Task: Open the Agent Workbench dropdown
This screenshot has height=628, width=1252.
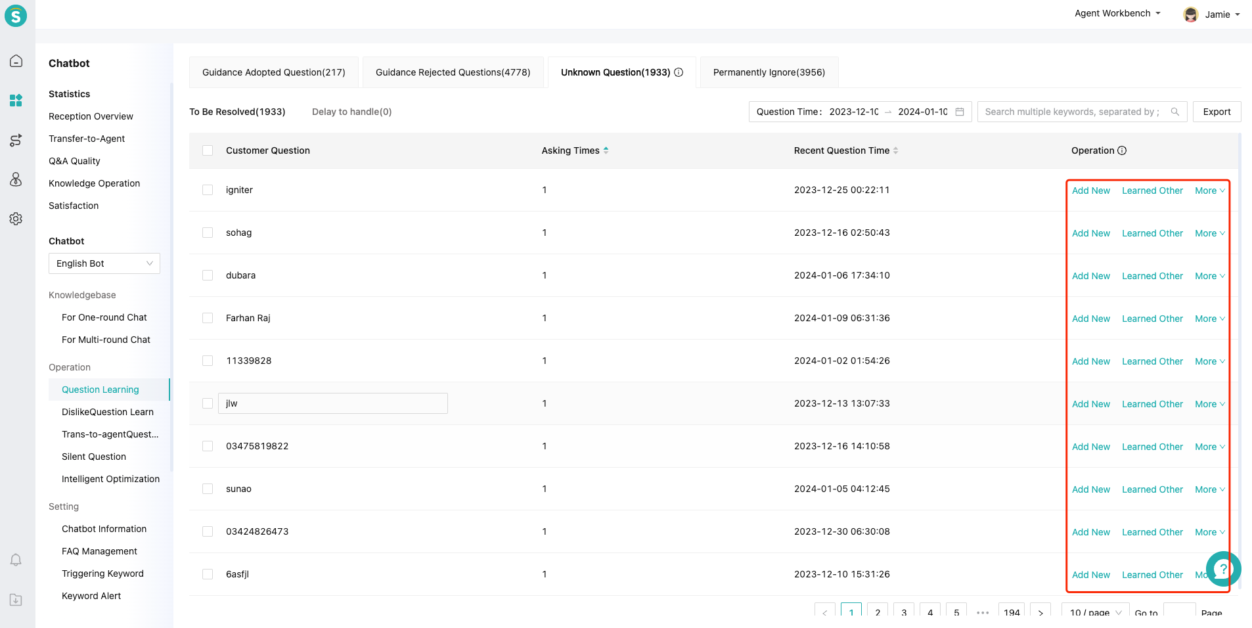Action: click(1118, 13)
